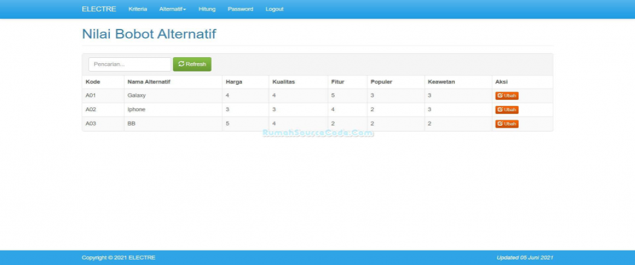Expand the Alternatif dropdown menu

click(172, 9)
